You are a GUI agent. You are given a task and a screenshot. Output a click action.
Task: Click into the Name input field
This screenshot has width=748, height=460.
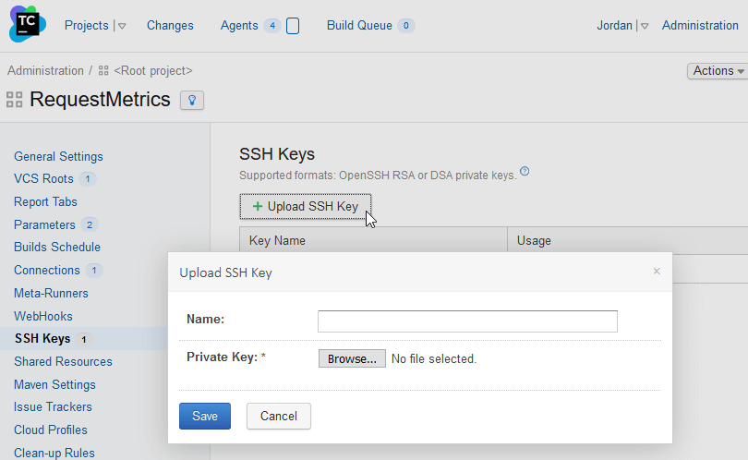(467, 321)
